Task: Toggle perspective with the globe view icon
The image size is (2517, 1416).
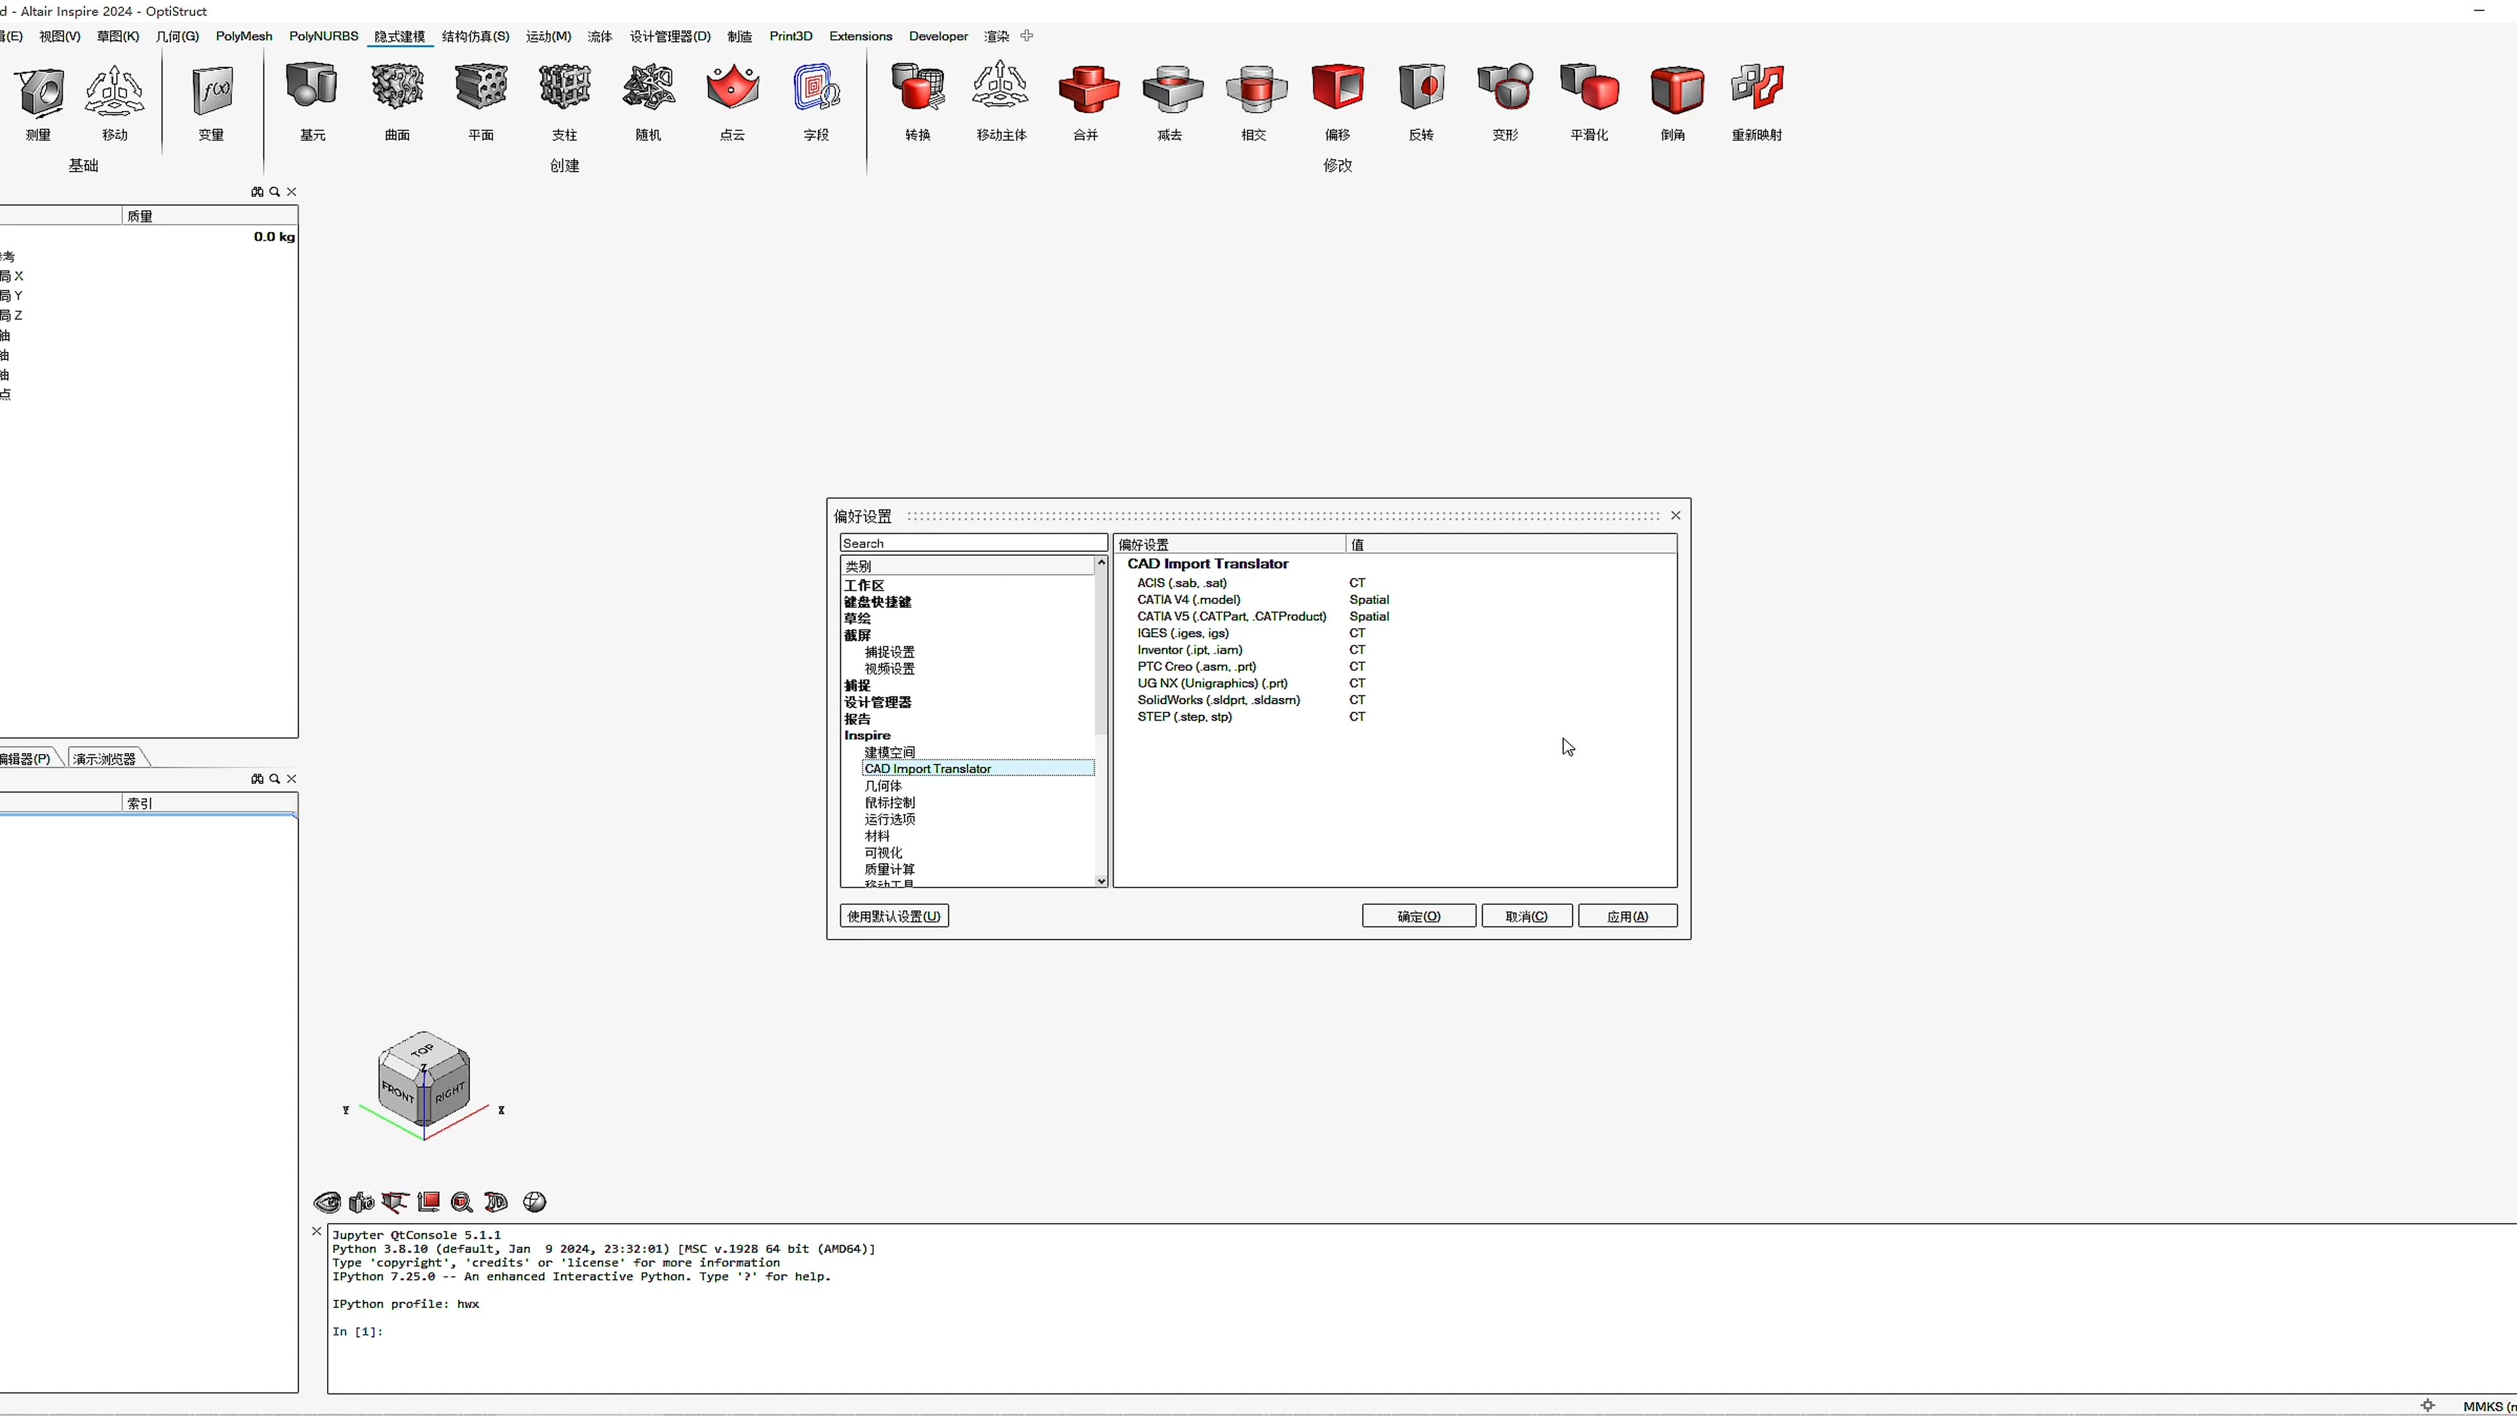Action: click(534, 1202)
